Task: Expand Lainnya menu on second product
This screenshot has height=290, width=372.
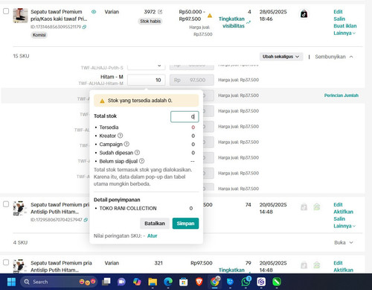Action: [x=344, y=226]
